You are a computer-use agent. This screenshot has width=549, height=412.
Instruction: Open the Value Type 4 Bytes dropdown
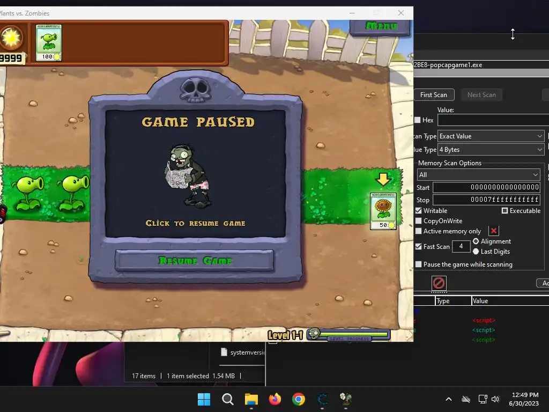coord(491,150)
